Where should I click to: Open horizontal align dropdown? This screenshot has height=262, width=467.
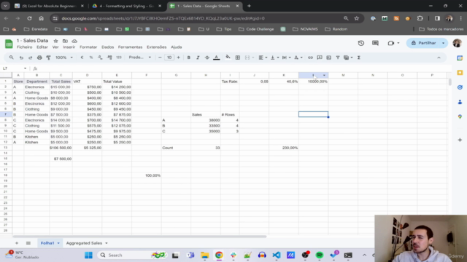click(x=263, y=57)
